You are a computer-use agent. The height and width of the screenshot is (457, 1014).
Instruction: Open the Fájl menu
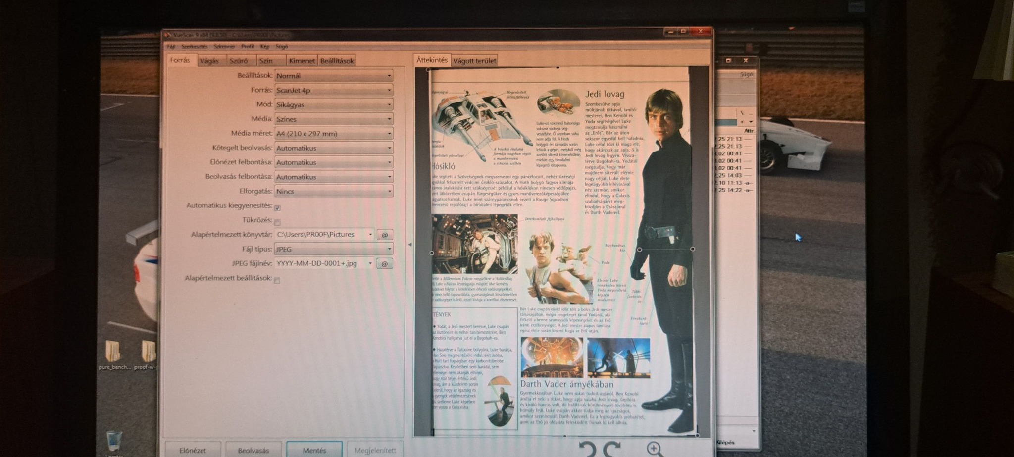click(x=171, y=47)
